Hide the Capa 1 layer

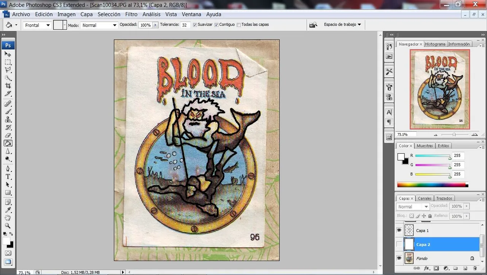click(399, 230)
